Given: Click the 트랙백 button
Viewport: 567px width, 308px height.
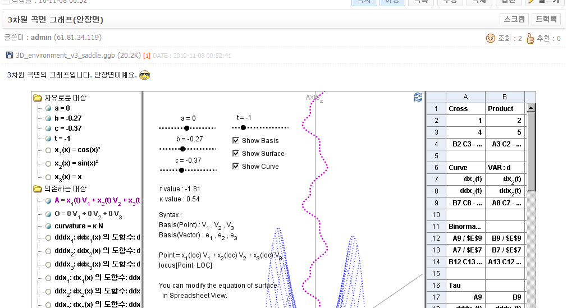Looking at the screenshot, I should tap(546, 19).
